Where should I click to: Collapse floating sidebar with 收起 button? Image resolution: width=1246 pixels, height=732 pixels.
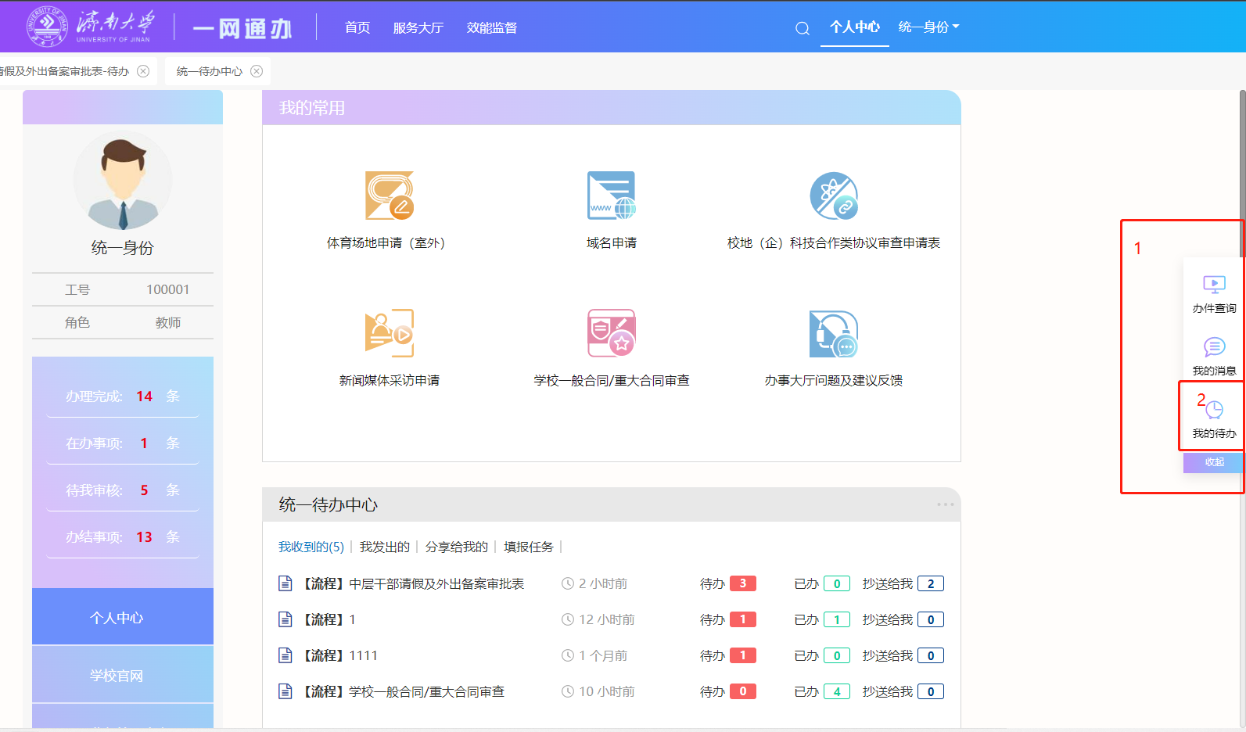[1213, 462]
